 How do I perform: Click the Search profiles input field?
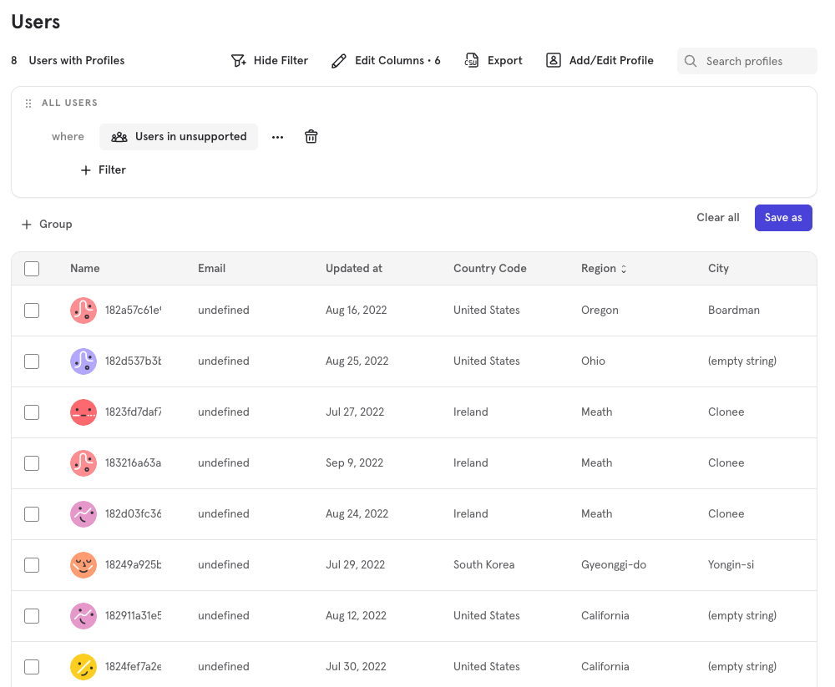[x=756, y=61]
